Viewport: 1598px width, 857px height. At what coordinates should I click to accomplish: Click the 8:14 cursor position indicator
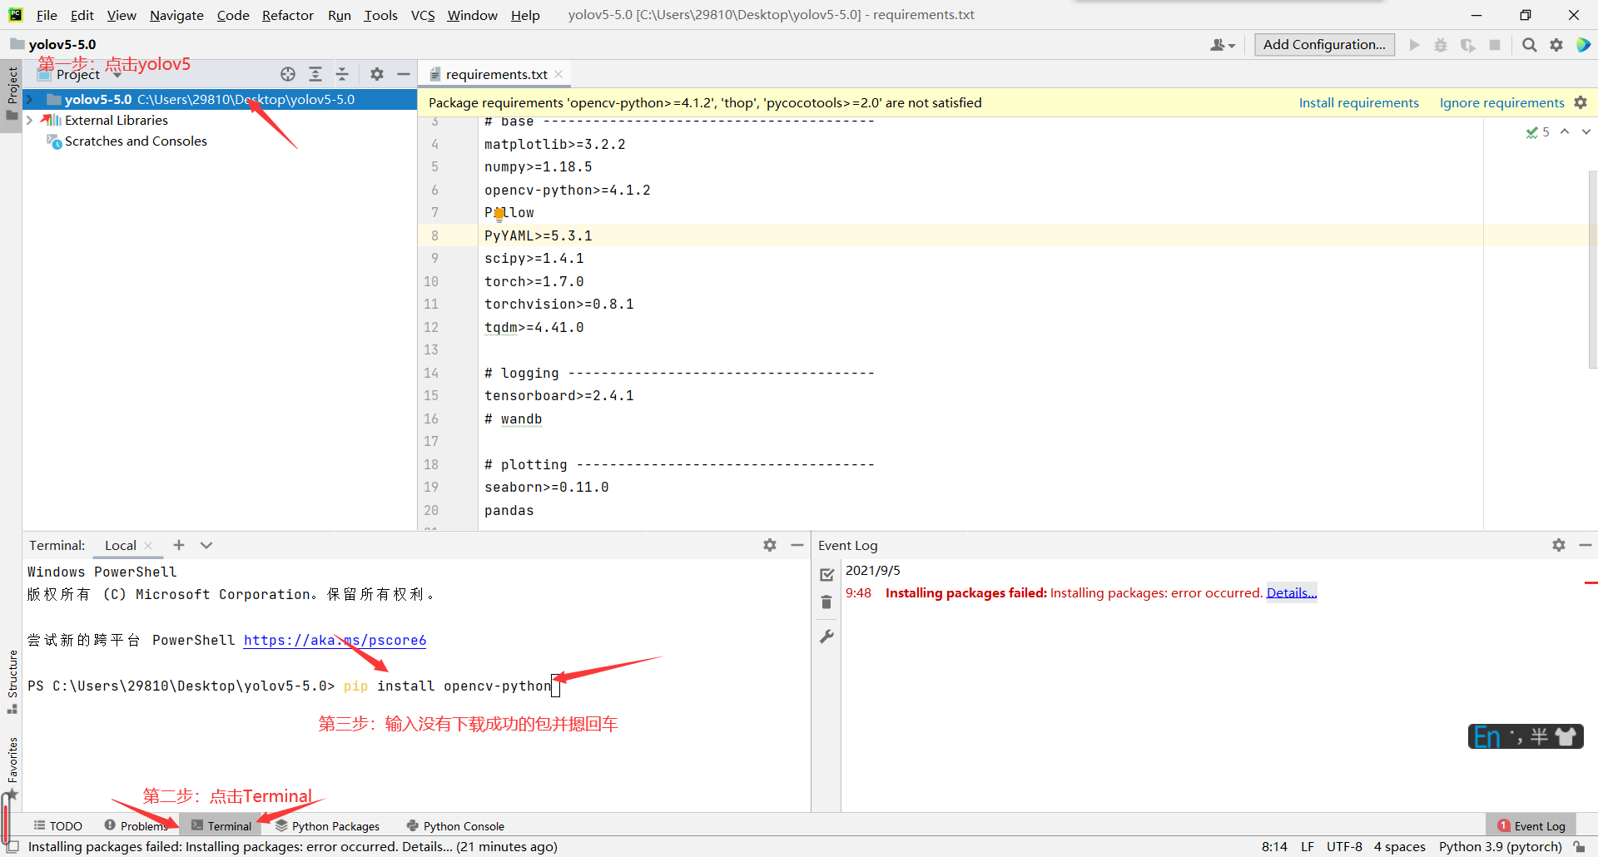click(1274, 846)
